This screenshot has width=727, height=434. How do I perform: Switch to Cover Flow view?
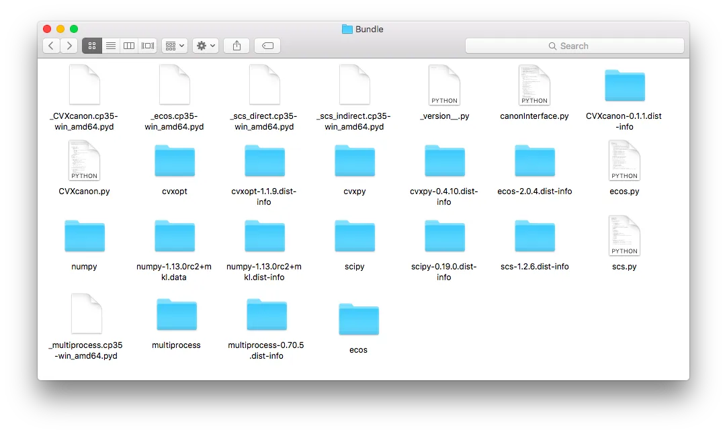click(x=147, y=46)
